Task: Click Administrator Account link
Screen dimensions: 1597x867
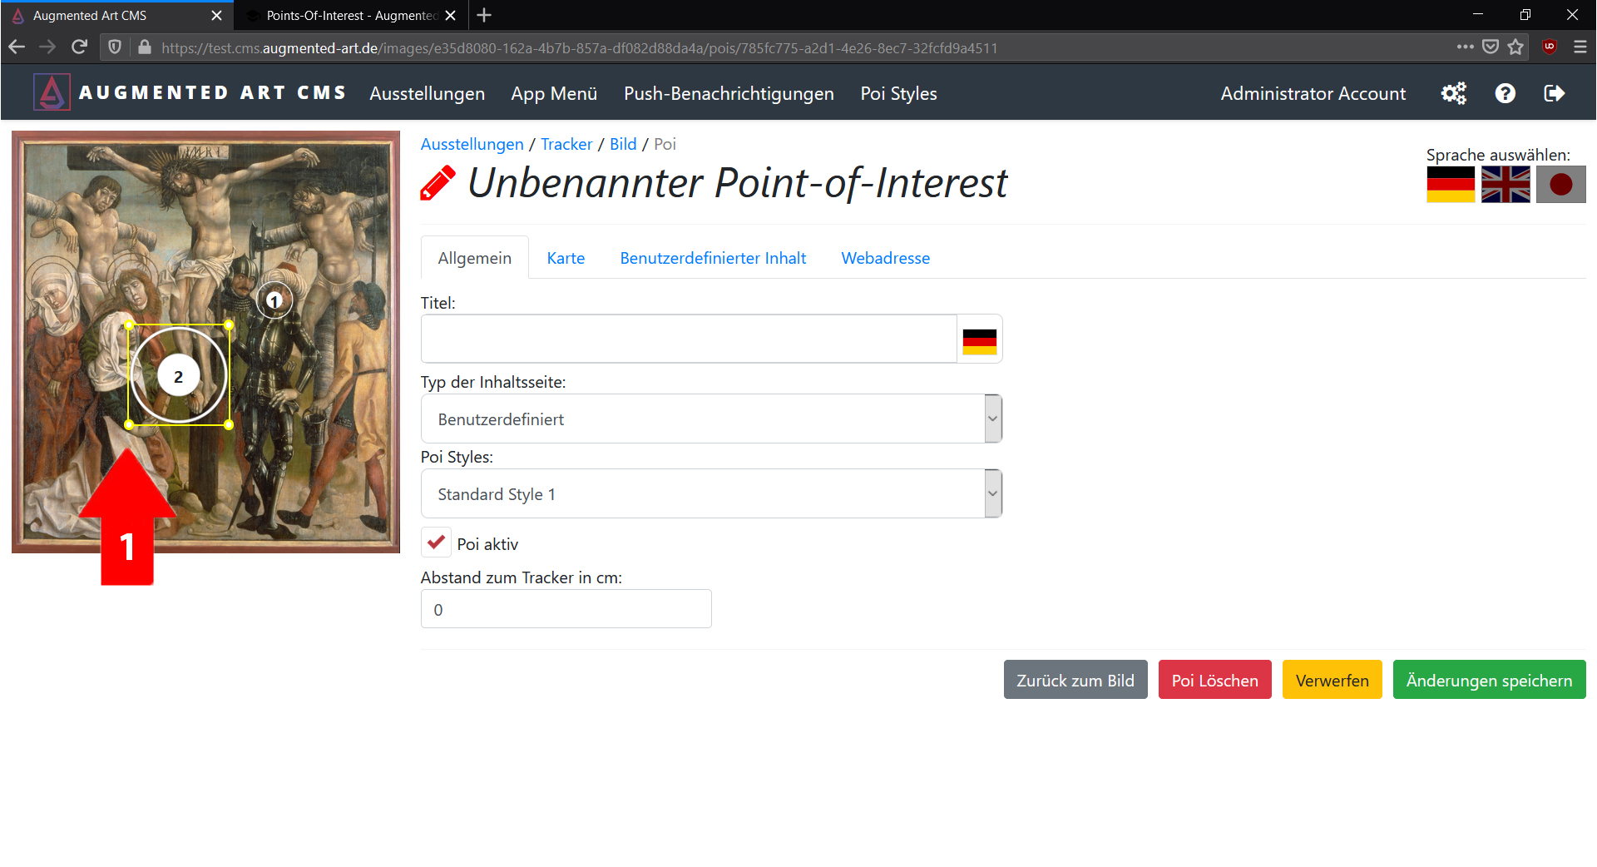Action: tap(1313, 93)
